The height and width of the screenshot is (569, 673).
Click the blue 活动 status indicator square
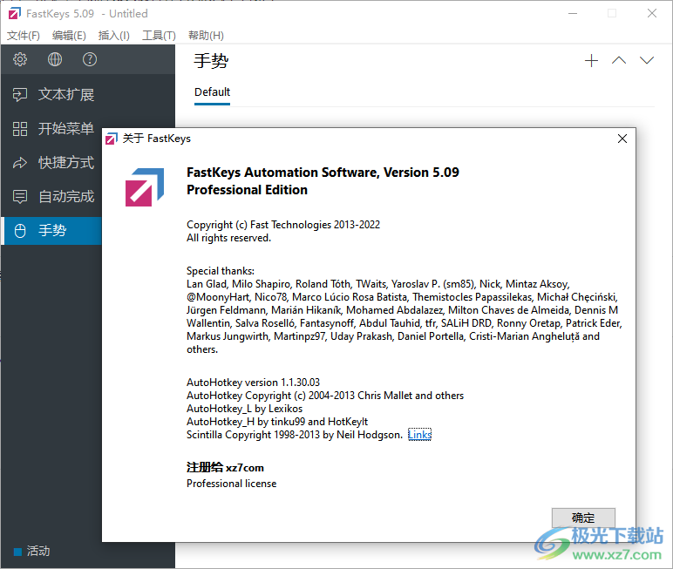(17, 552)
